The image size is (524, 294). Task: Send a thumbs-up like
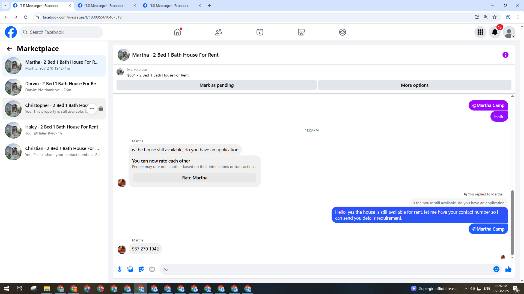[508, 269]
